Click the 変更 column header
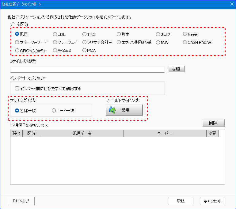 (x=212, y=134)
